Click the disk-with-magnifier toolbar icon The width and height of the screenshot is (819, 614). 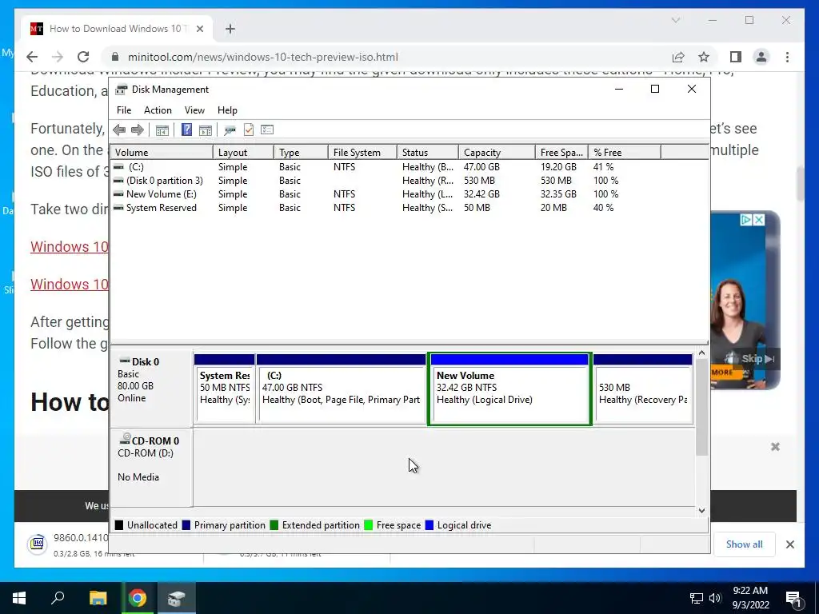click(230, 130)
